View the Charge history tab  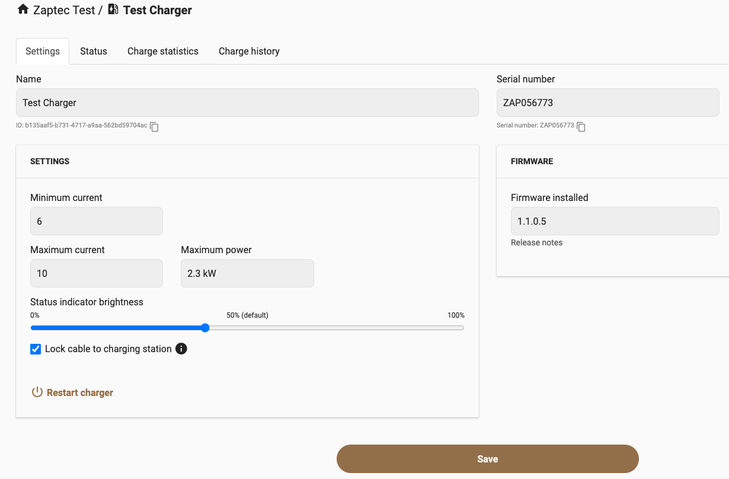(x=249, y=51)
